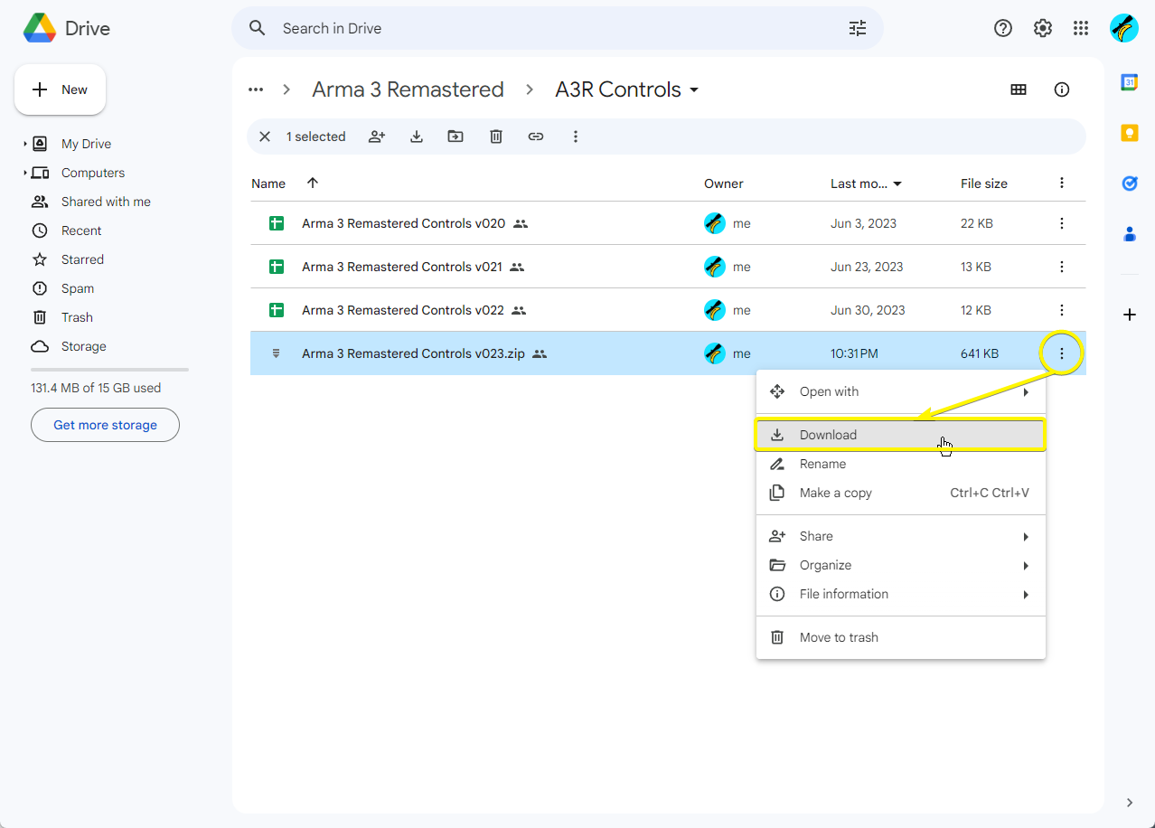The image size is (1155, 828).
Task: Select Arma 3 Remastered Controls v021 file
Action: click(x=668, y=267)
